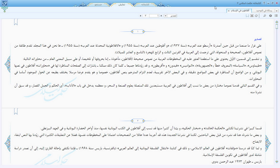This screenshot has height=168, width=280.
Task: Close the أفلاطون في الإسلام tab
Action: click(x=228, y=11)
